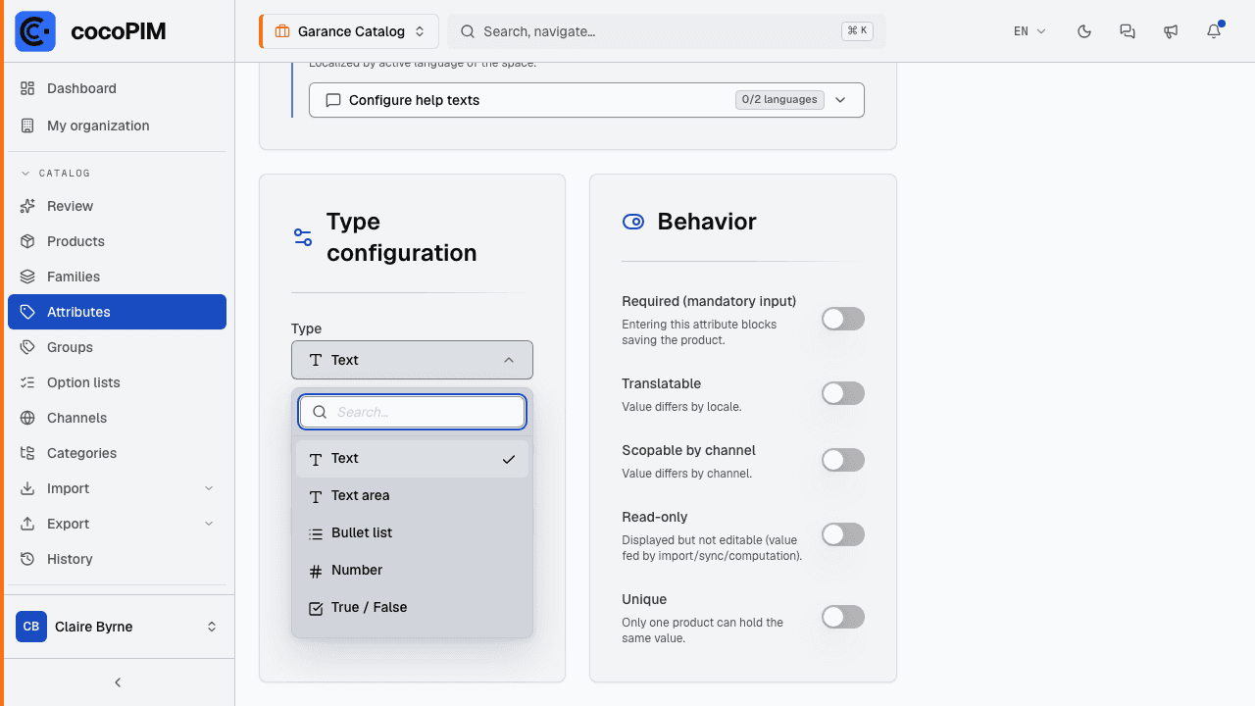1255x706 pixels.
Task: Open the chat messages icon
Action: pos(1128,31)
